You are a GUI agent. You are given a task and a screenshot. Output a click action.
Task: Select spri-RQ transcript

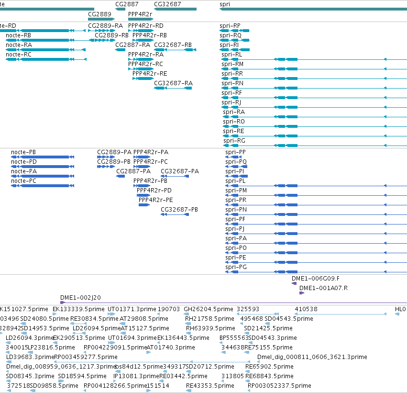[235, 40]
